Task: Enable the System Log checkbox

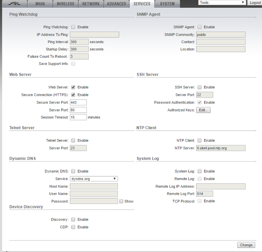Action: click(x=199, y=171)
